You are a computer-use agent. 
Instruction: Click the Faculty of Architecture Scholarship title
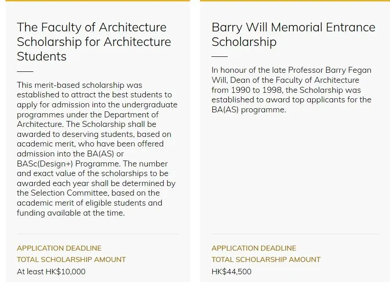pos(94,42)
